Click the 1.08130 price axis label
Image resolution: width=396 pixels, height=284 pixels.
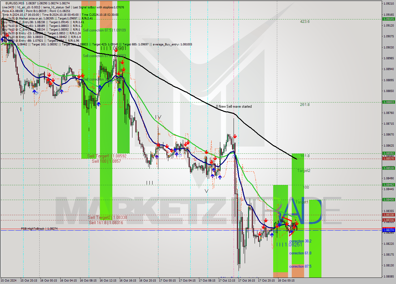(x=389, y=265)
